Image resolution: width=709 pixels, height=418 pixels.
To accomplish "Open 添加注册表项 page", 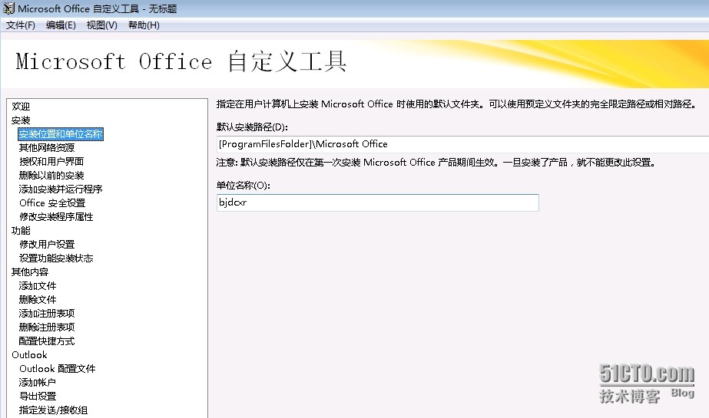I will (47, 313).
